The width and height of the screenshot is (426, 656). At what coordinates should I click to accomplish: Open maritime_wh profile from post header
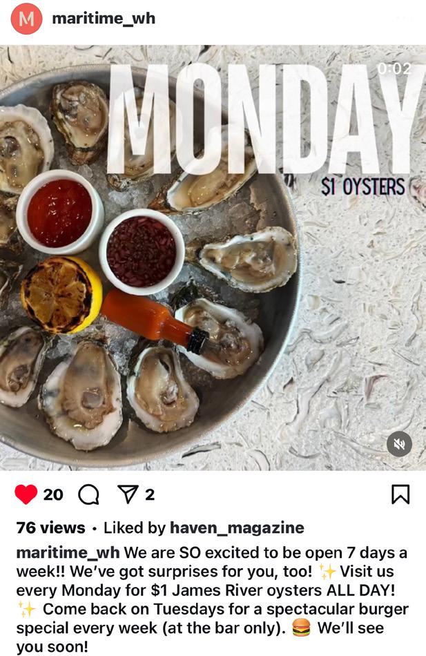point(104,19)
